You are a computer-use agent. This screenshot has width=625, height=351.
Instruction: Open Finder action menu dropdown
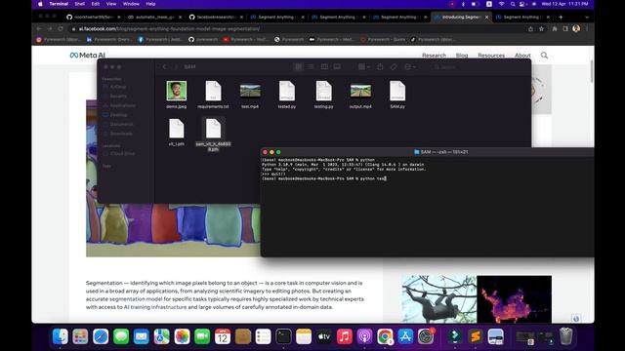410,67
